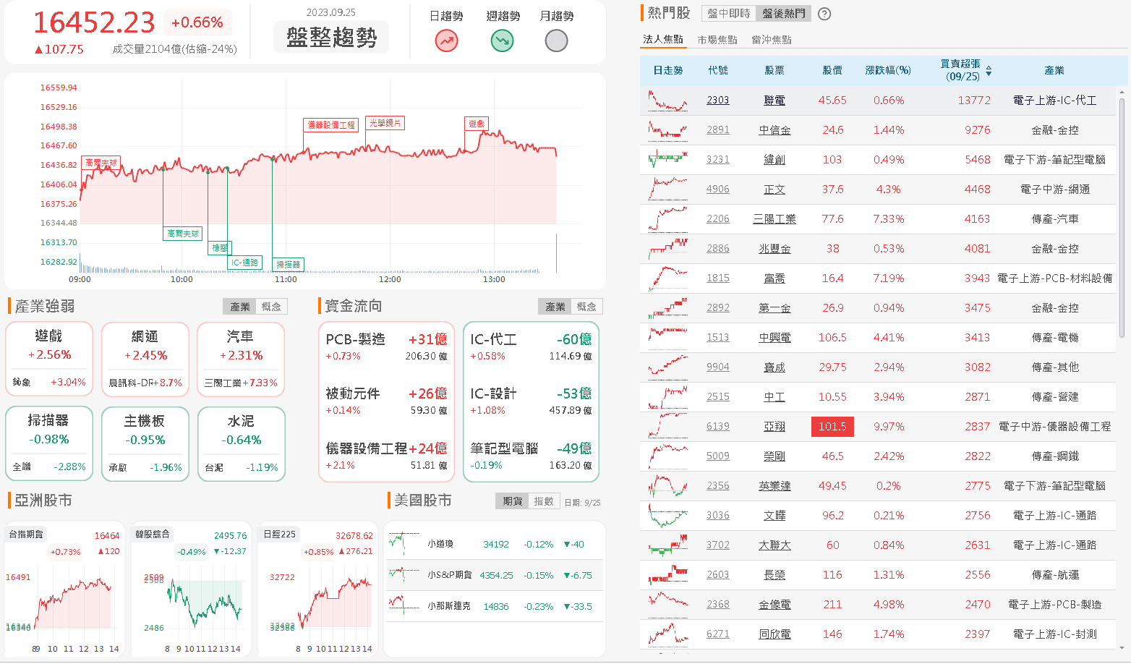Switch 美國股市 panel to 期貨

513,501
